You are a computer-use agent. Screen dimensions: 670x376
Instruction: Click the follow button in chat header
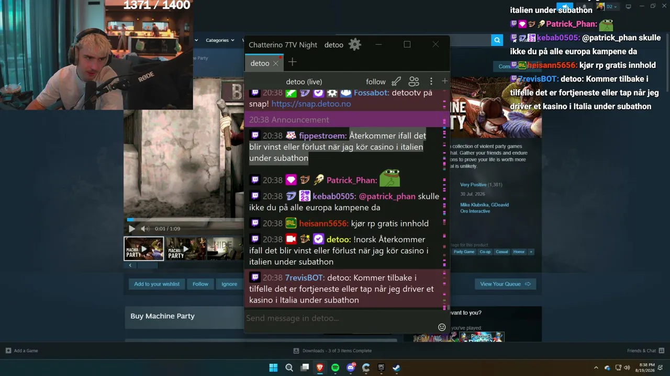375,81
